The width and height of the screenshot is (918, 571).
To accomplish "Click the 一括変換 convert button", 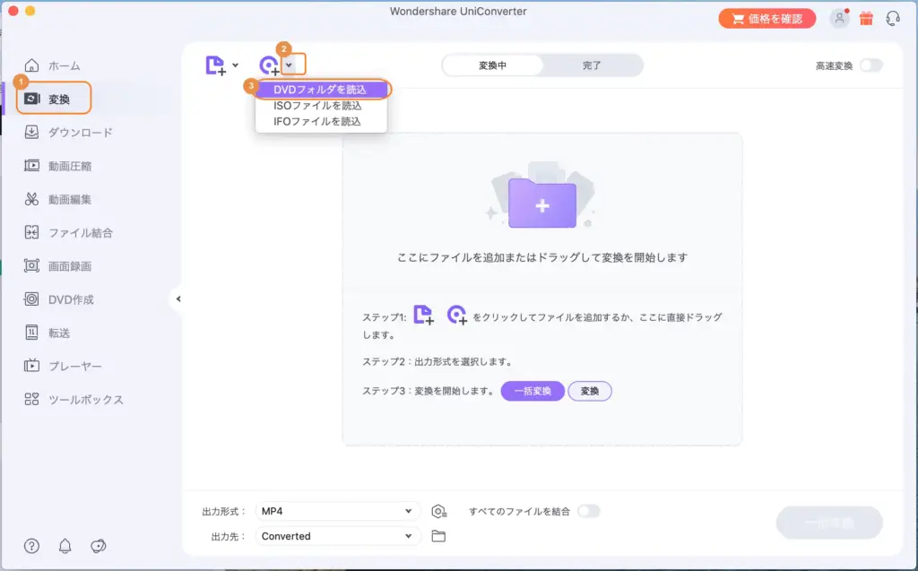I will pyautogui.click(x=828, y=523).
